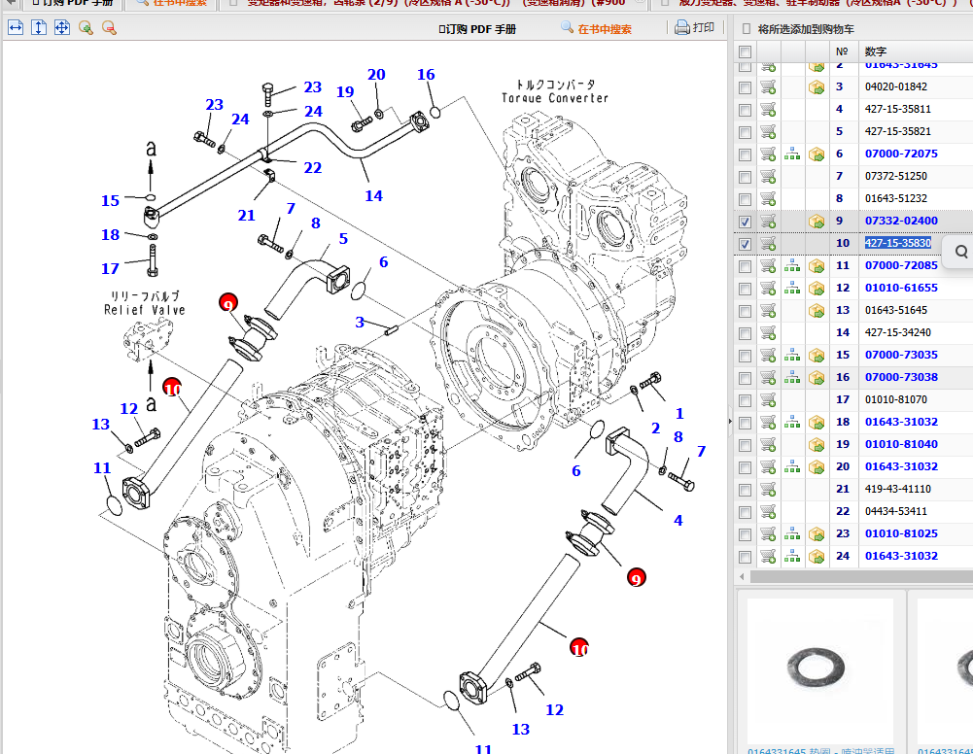The height and width of the screenshot is (754, 973).
Task: Zoom in with the green magnifier icon
Action: 86,28
